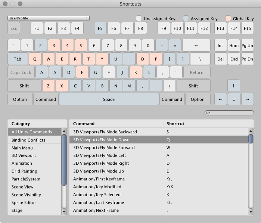This screenshot has width=261, height=223.
Task: Click the Global Key legend swatch
Action: pyautogui.click(x=228, y=18)
